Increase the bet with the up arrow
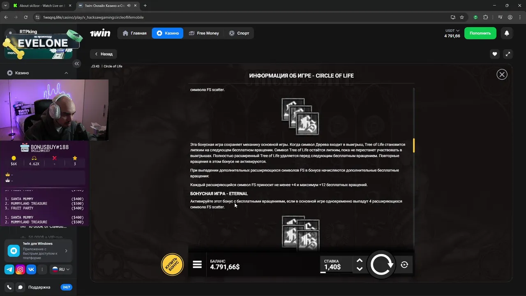This screenshot has height=296, width=526. coord(360,260)
